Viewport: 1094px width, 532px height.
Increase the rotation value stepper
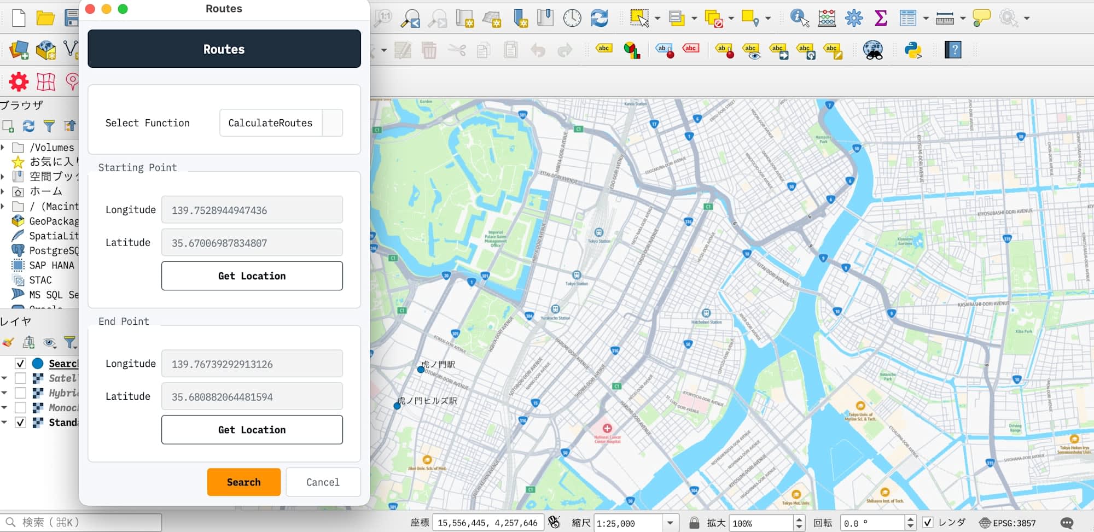click(x=910, y=519)
